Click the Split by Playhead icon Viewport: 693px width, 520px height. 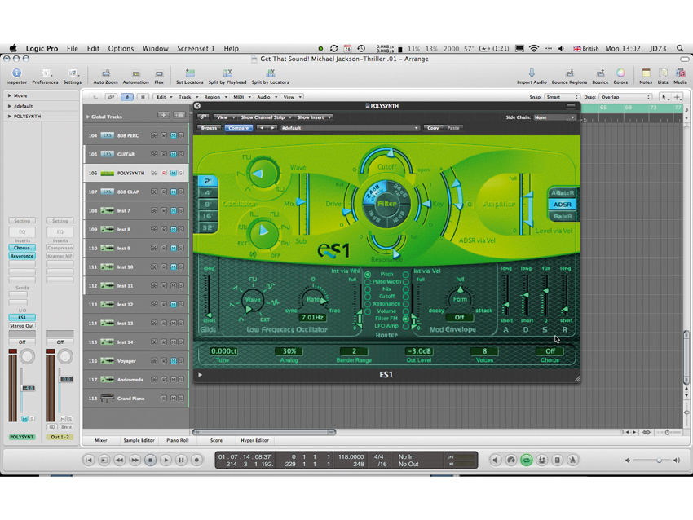click(227, 73)
